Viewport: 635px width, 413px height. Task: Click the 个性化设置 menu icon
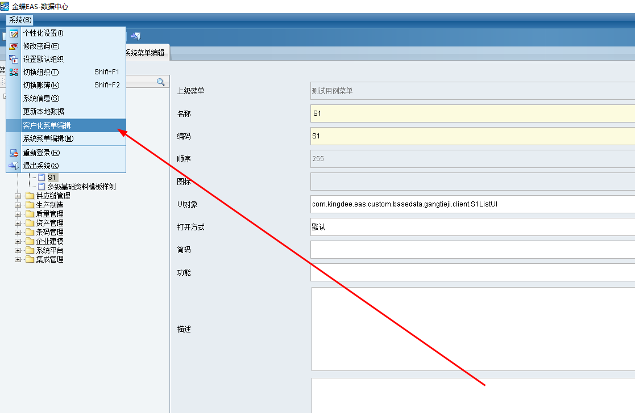pyautogui.click(x=14, y=33)
